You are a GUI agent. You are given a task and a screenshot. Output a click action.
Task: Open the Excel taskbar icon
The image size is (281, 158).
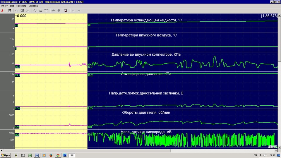point(30,155)
